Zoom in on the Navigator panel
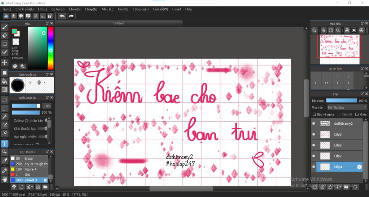This screenshot has width=369, height=197. [324, 30]
